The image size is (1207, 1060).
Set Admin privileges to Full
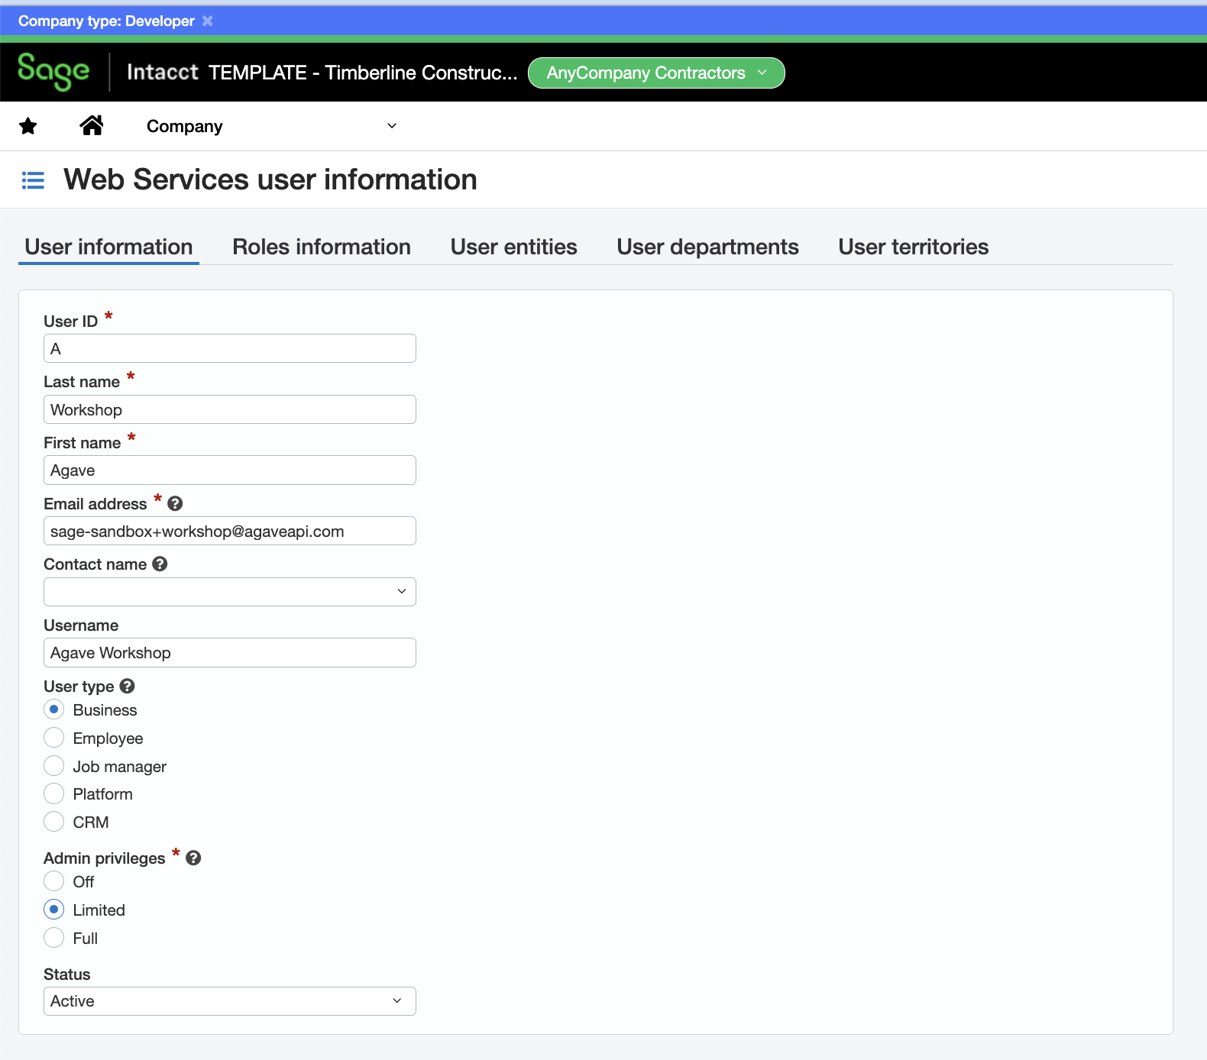click(x=54, y=938)
